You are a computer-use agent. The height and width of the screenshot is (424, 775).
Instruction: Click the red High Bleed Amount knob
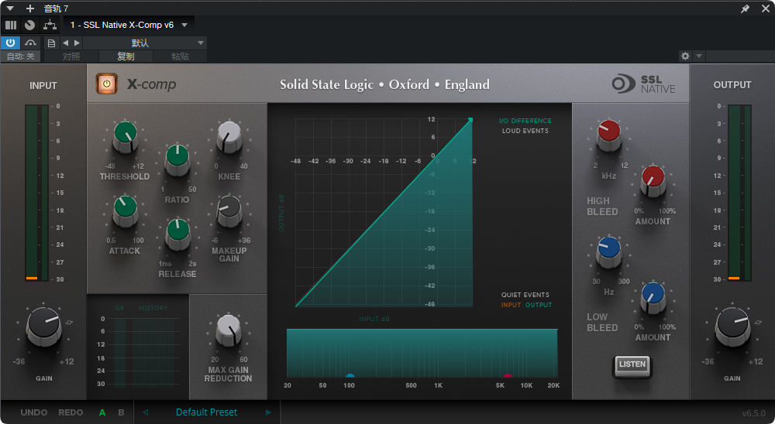point(653,181)
